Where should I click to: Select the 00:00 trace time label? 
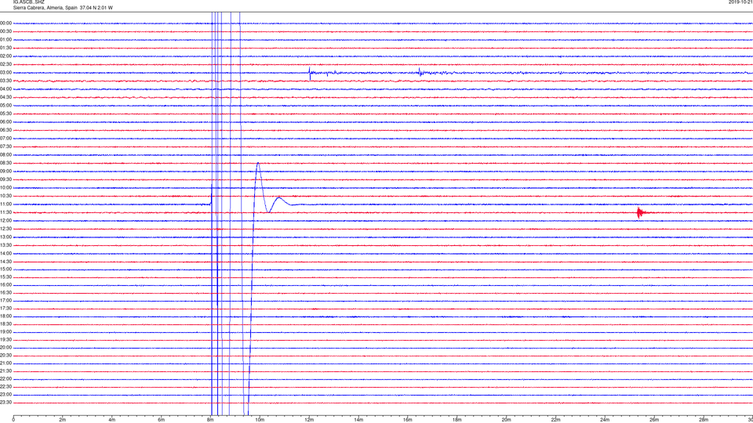click(5, 23)
